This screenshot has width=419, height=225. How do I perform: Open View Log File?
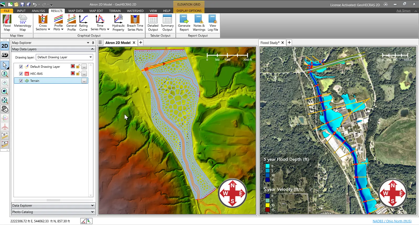coord(213,23)
